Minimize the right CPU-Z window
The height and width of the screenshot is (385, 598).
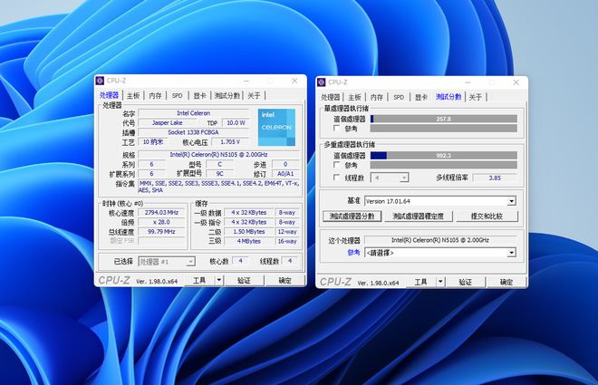(468, 82)
